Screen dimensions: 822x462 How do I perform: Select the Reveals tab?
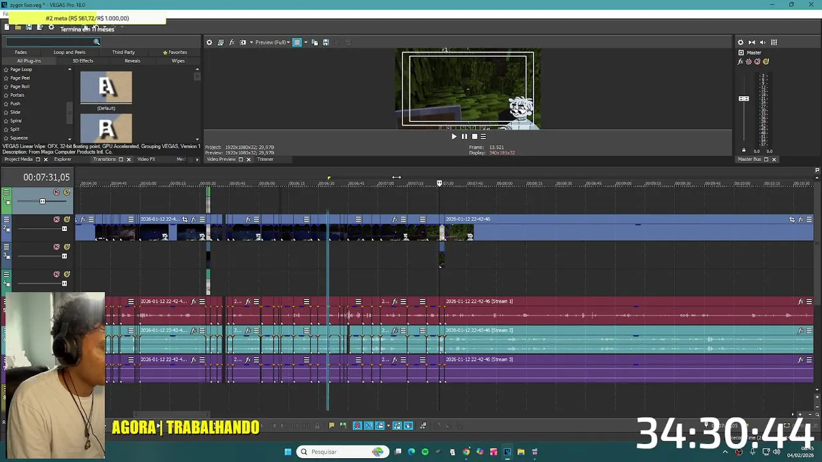[x=132, y=61]
